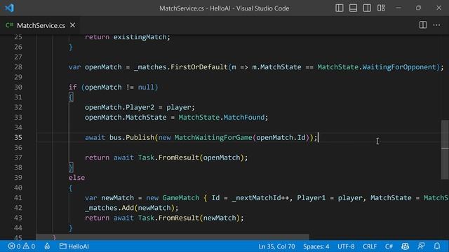Click FirstOrDefault on line 28
Viewport: 449px width, 252px height.
point(199,67)
